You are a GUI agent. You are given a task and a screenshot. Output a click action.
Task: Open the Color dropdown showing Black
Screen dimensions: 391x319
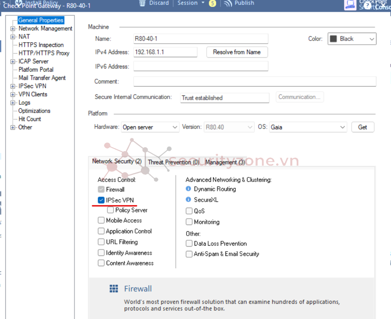[x=352, y=39]
